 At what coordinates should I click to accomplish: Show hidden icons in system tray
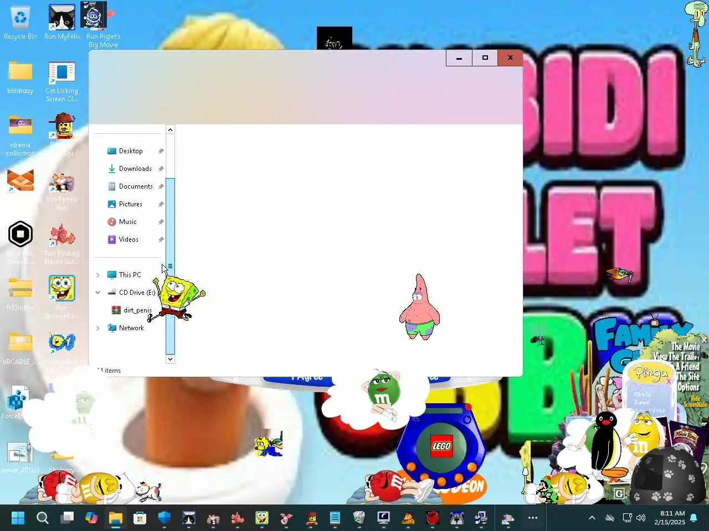(592, 518)
